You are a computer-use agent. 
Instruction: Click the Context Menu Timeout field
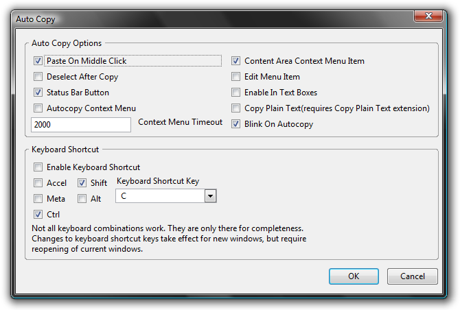click(81, 125)
